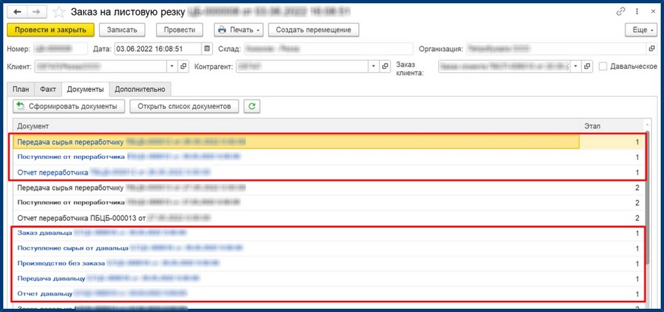Open the blue Отчет переработчика row of stage 1
The image size is (664, 312).
click(328, 173)
